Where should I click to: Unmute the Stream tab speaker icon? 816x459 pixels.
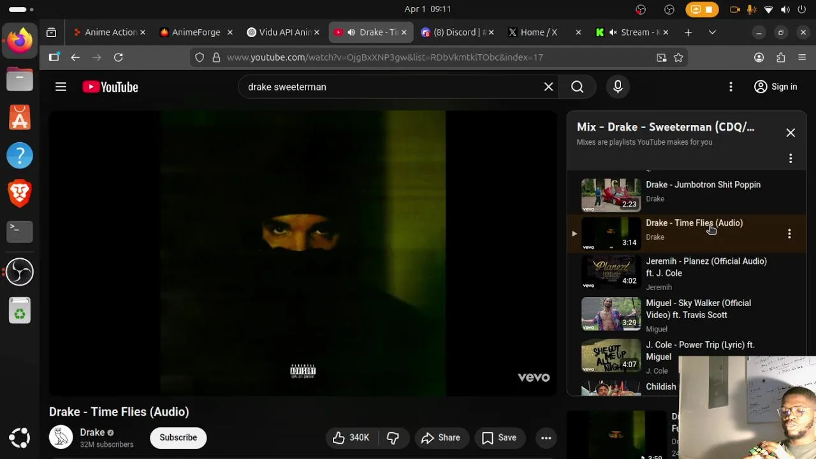[613, 32]
